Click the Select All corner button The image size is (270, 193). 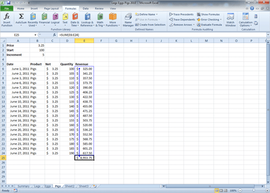pos(3,40)
